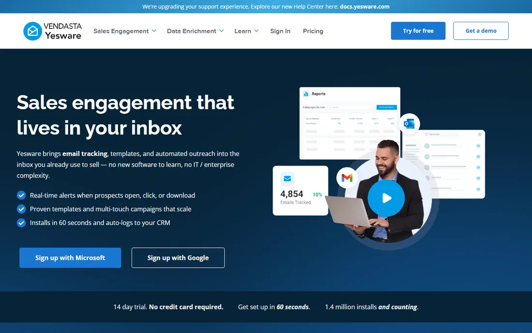Expand the Learn menu
Viewport: 532px width, 333px height.
(246, 31)
